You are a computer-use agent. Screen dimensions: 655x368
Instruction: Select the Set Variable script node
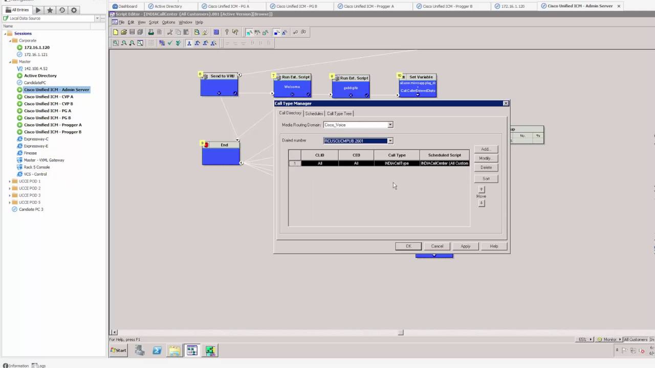[418, 85]
